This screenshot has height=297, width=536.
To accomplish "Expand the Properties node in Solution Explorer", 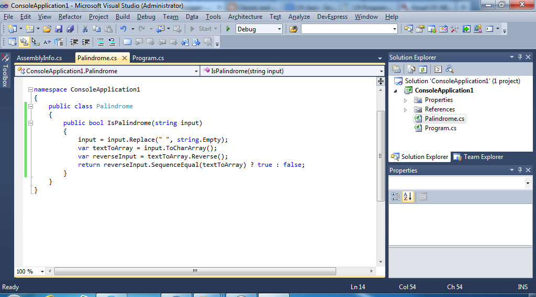I will (x=406, y=100).
